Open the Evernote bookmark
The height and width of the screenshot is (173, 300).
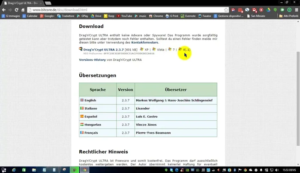[x=188, y=16]
